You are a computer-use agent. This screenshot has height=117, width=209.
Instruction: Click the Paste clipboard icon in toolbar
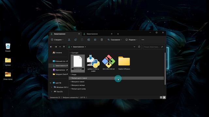point(82,40)
